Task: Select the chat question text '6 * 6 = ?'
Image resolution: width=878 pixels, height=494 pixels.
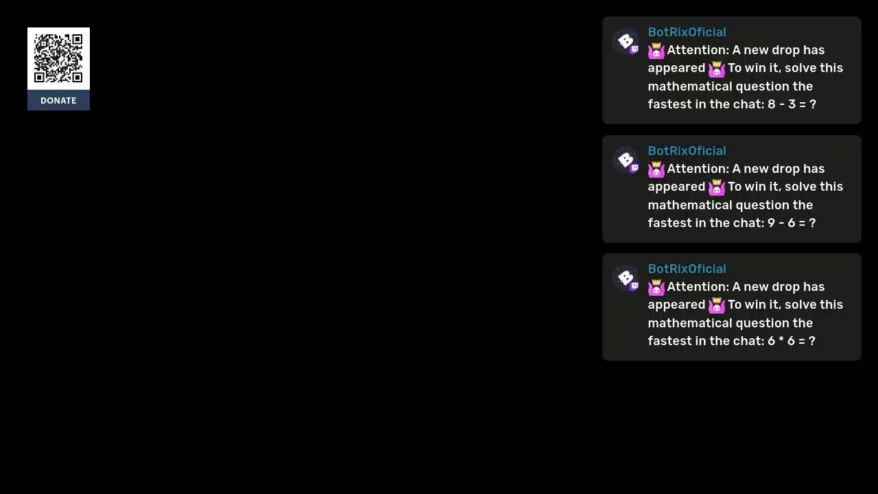Action: 792,341
